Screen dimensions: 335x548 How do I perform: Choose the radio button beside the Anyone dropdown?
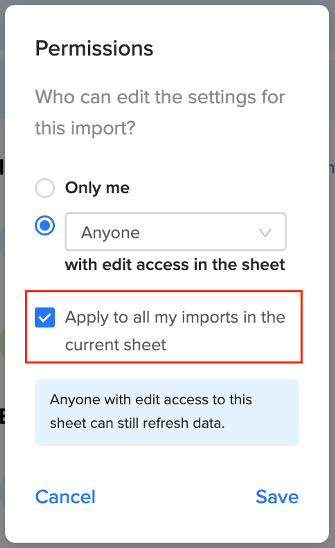(x=45, y=225)
